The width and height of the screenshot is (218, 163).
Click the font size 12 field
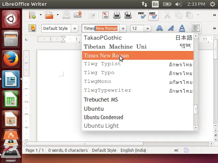point(137,29)
